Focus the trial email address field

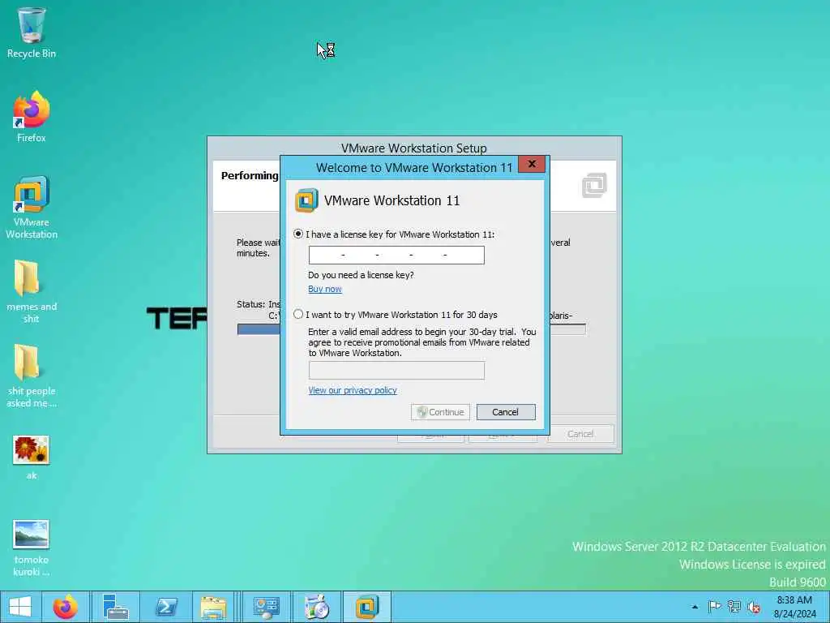pos(396,370)
